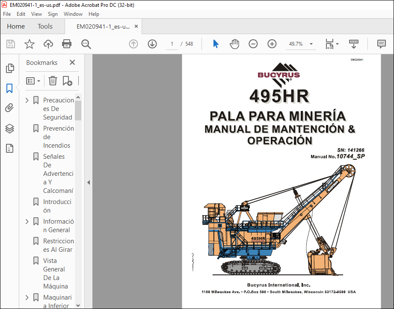
Task: Open Señales De Advertencia Y Calcomanías bookmark
Action: pyautogui.click(x=58, y=174)
